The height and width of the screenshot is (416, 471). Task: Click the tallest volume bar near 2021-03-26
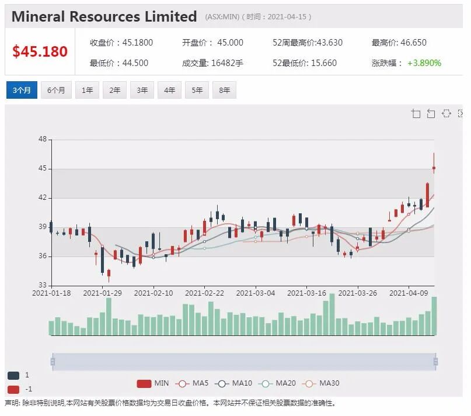click(332, 314)
